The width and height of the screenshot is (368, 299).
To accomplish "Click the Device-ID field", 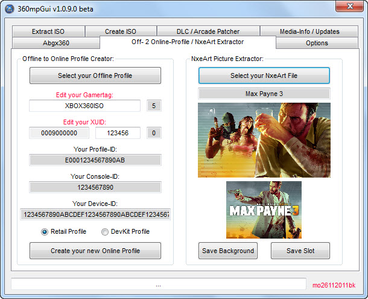I will pyautogui.click(x=95, y=214).
